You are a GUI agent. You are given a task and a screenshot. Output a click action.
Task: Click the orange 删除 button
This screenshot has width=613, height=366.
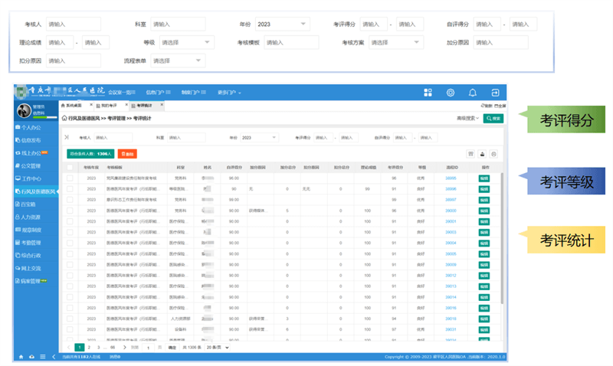[127, 154]
